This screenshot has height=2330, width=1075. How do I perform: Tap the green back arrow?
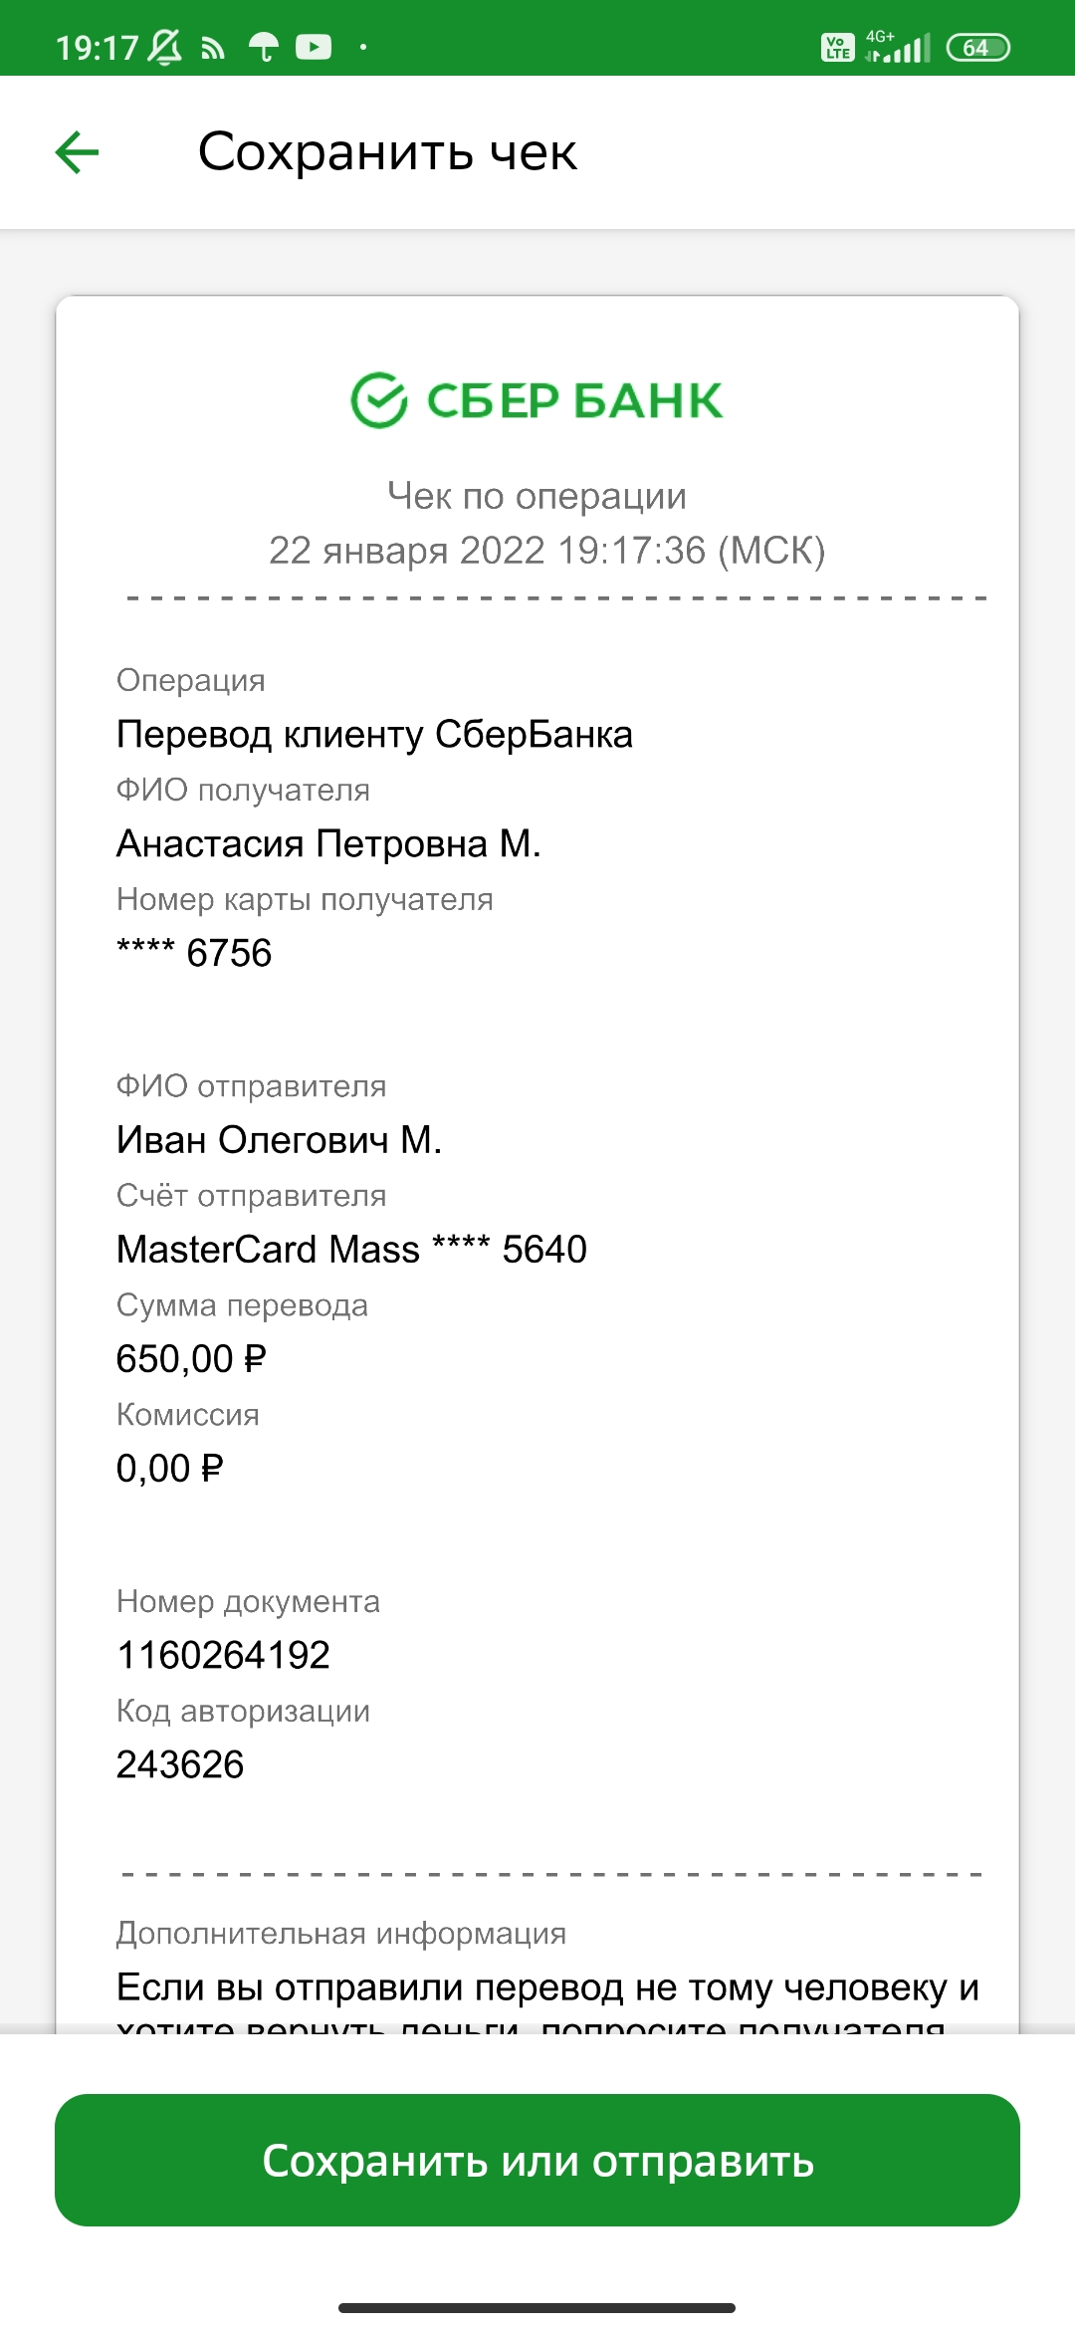coord(77,152)
